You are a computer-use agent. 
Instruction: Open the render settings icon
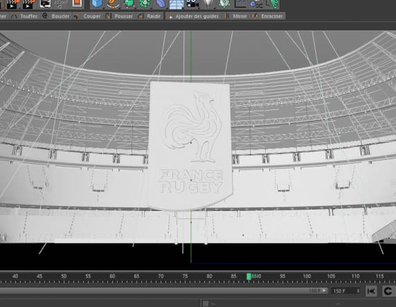46,3
